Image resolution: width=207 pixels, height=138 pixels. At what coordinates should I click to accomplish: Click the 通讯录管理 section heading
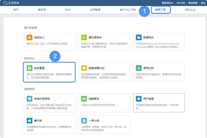point(30,28)
